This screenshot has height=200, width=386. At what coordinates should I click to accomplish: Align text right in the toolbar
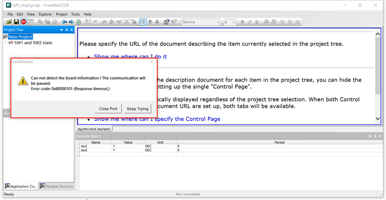[x=297, y=22]
